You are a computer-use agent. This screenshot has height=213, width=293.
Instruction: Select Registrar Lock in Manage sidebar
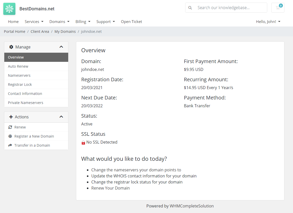[x=36, y=85]
